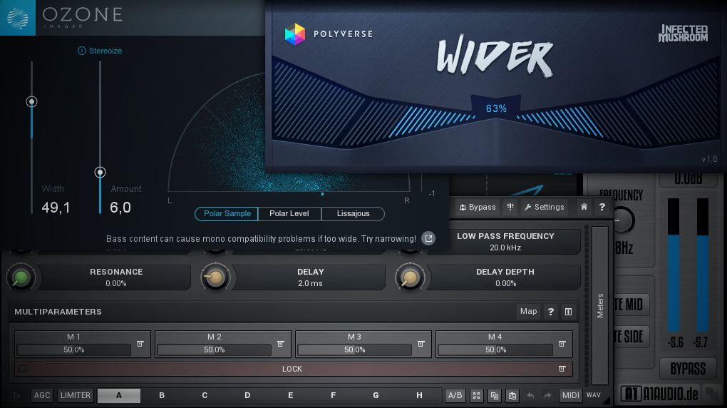727x408 pixels.
Task: Click the morph slots icon after A/B
Action: click(x=476, y=395)
